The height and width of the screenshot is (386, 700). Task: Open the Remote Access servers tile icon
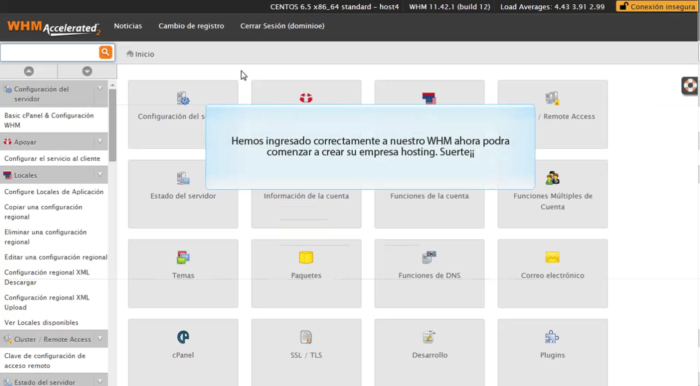552,98
